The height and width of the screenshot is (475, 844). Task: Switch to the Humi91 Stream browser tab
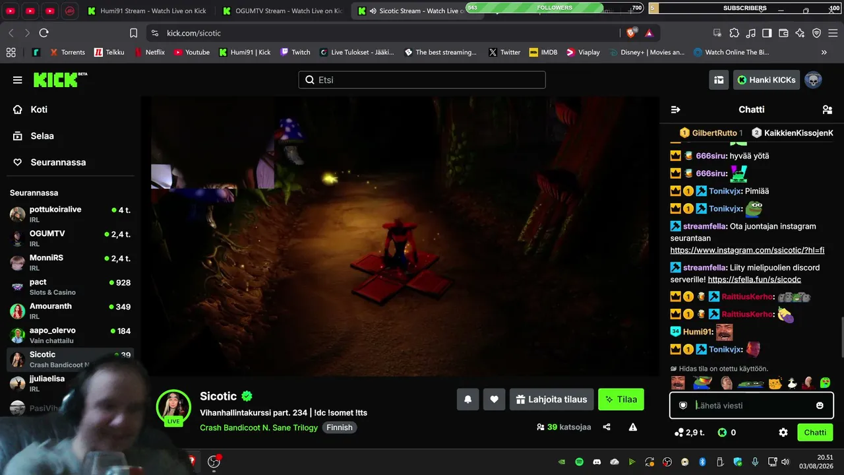click(x=148, y=11)
